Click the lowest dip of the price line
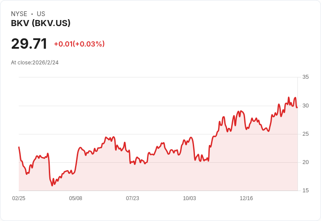 52,185
